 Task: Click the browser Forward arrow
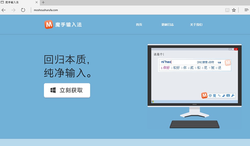click(x=13, y=10)
